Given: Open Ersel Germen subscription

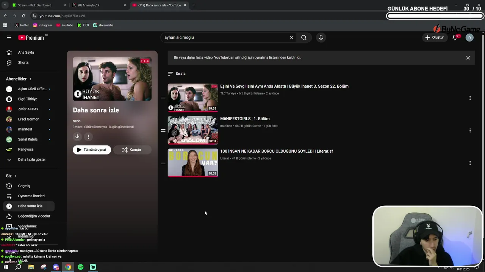Looking at the screenshot, I should 29,119.
